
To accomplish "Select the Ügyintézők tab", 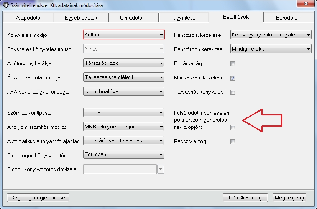I will pyautogui.click(x=184, y=18).
